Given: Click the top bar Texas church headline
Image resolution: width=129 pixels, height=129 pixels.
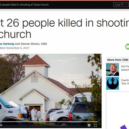Looking at the screenshot, I should (24, 5).
